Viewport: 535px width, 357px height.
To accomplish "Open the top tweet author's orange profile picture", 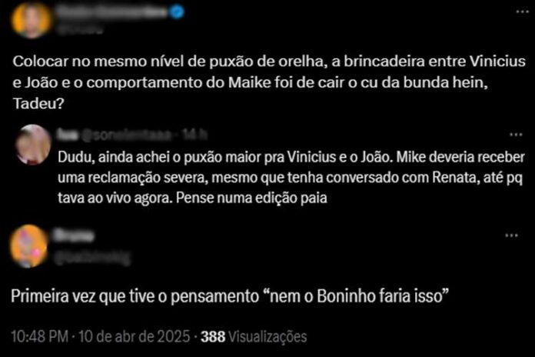I will pos(32,19).
